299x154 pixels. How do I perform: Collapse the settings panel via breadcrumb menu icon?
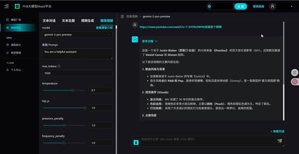tap(122, 17)
